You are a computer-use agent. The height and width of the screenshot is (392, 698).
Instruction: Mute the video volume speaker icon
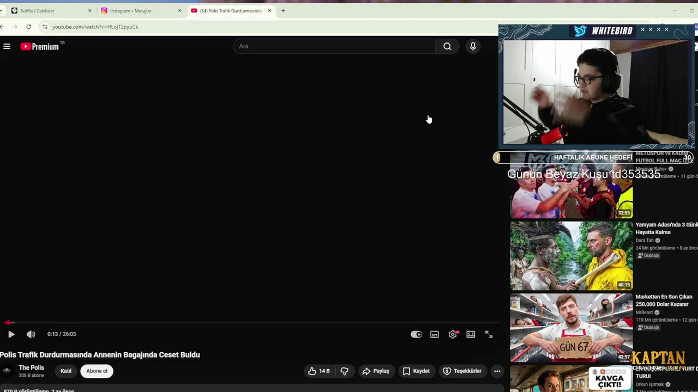coord(31,334)
